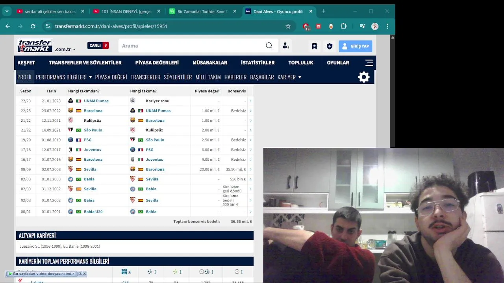504x283 pixels.
Task: Open detailed player search icon
Action: point(286,46)
